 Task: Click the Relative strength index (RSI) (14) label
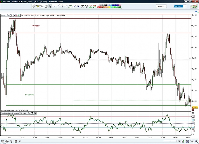13,113
